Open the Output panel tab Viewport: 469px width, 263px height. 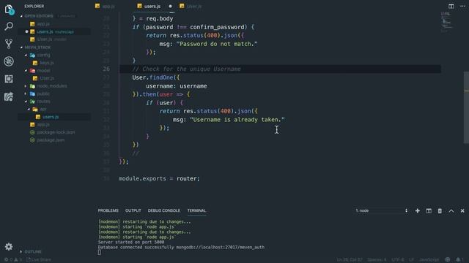(x=133, y=210)
